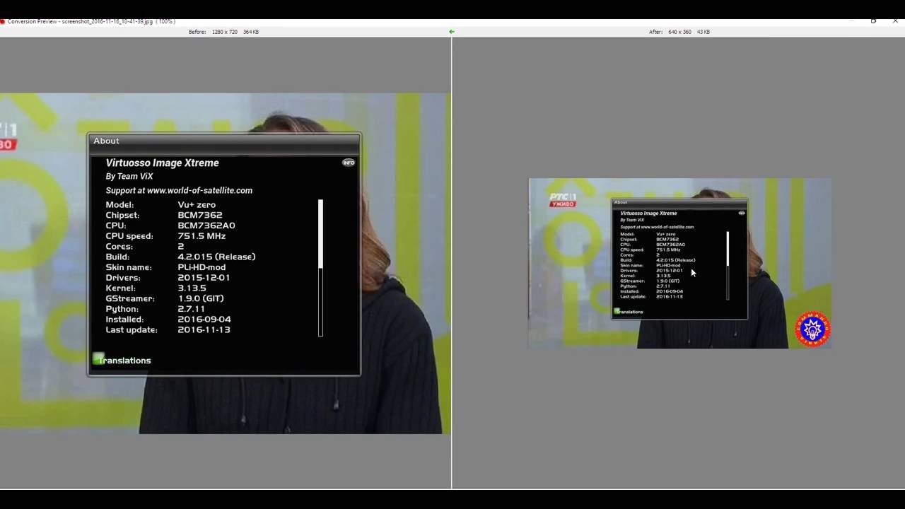
Task: Click the Python value '2.7.11' in Before preview
Action: (191, 309)
